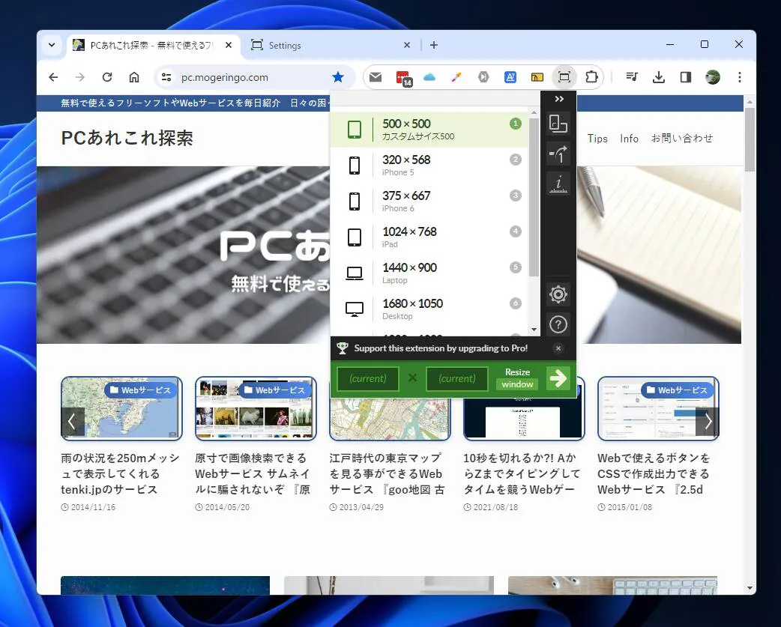Select the 500 × 500 custom preset
781x627 pixels.
(429, 130)
